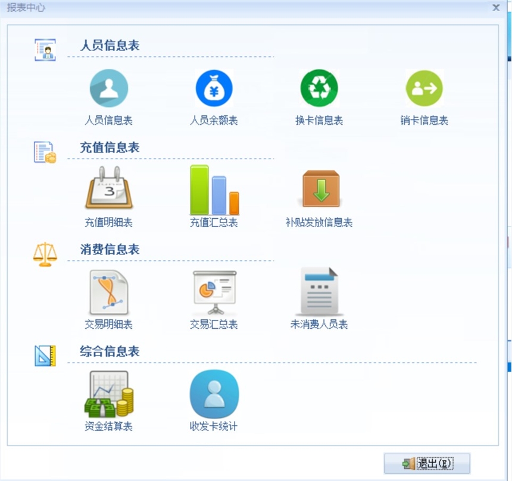
Task: Close the 报表中心 window
Action: (x=495, y=8)
